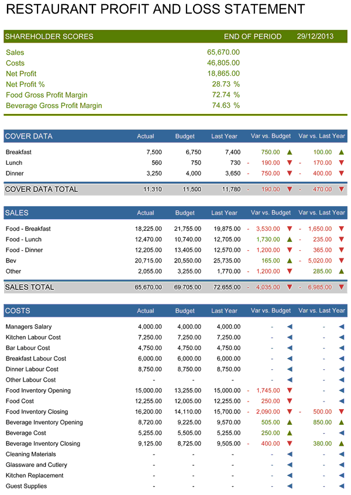Select the Dinner Budget cell showing 4,000
The height and width of the screenshot is (495, 351).
click(x=190, y=174)
